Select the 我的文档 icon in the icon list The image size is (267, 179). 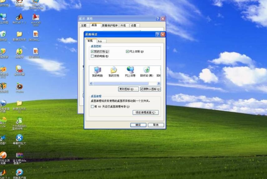pyautogui.click(x=114, y=71)
